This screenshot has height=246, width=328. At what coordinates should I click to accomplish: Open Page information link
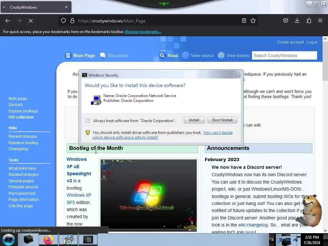(23, 199)
